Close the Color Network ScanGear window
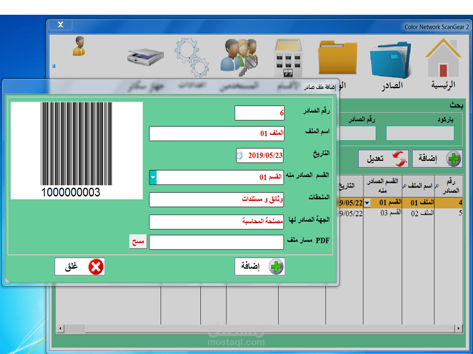473x354 pixels. click(61, 25)
